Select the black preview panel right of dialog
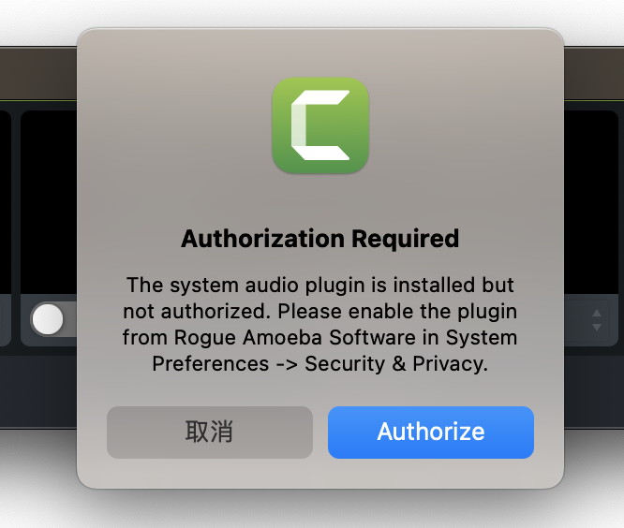This screenshot has height=528, width=624. pyautogui.click(x=591, y=203)
